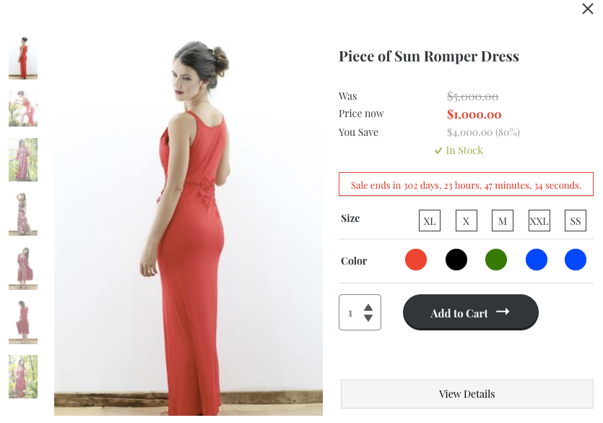Screen dimensions: 603x423
Task: Select the SS size option
Action: [575, 221]
